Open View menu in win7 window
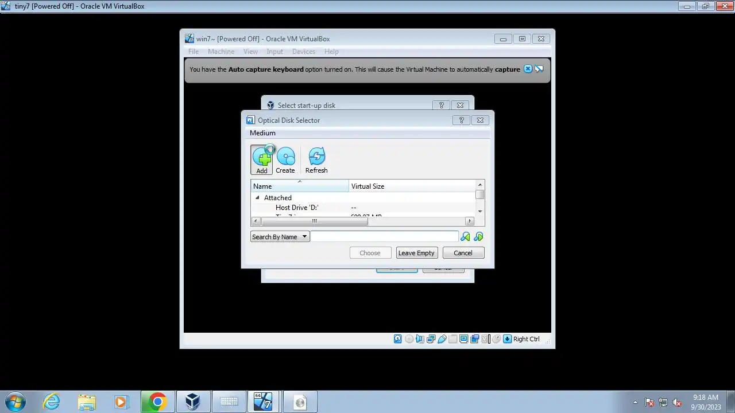The height and width of the screenshot is (413, 735). click(x=250, y=51)
